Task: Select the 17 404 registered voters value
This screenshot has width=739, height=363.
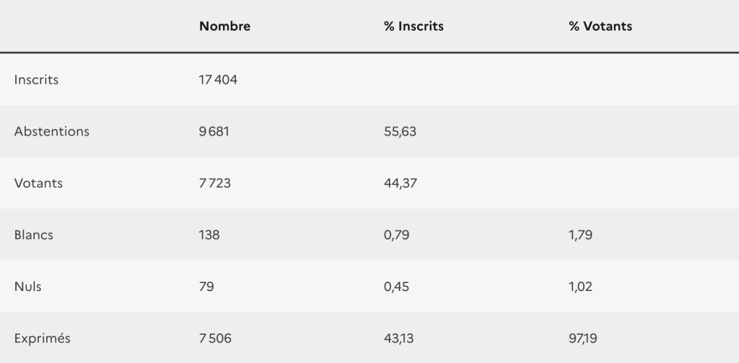Action: 218,80
